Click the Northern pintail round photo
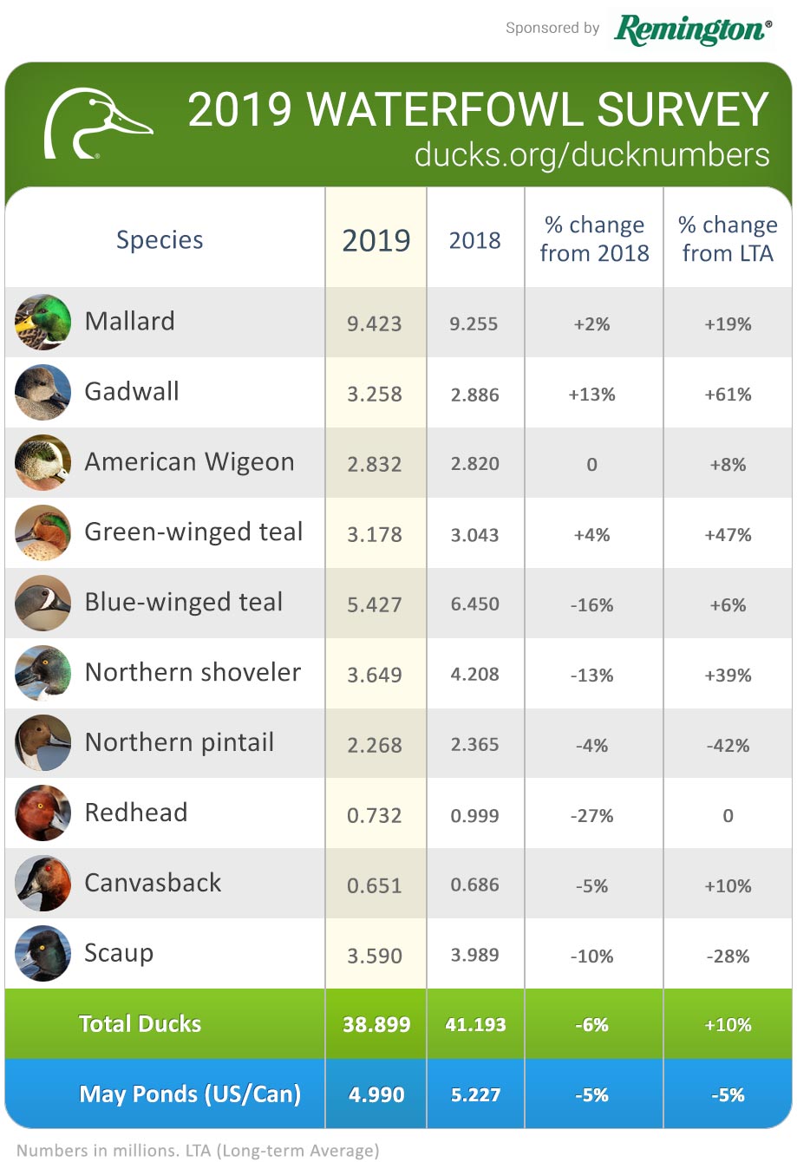797x1162 pixels. point(42,744)
